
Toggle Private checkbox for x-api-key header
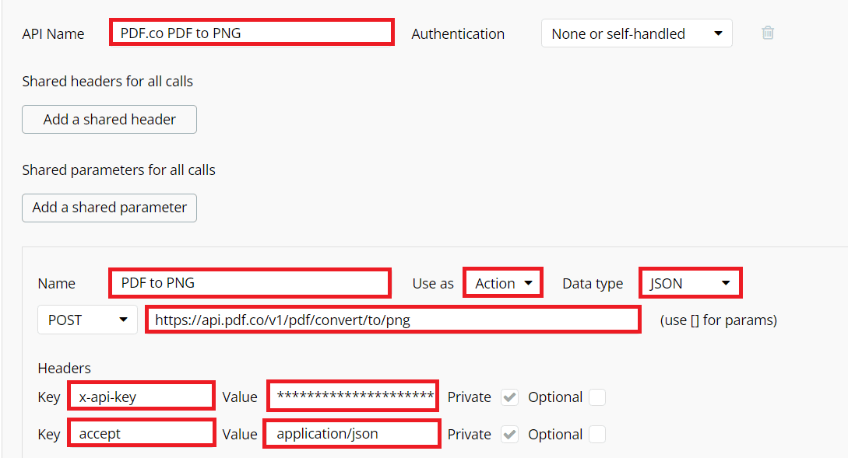tap(509, 397)
